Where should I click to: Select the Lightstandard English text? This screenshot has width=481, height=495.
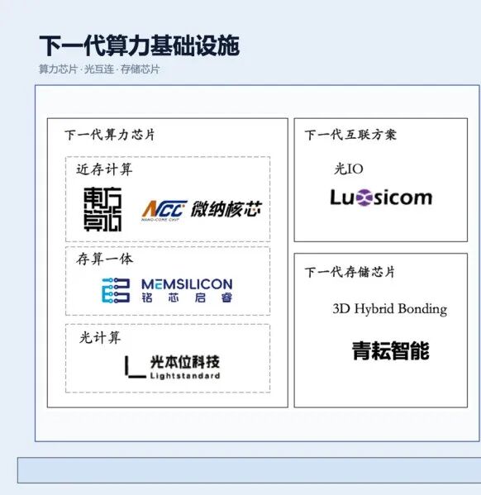185,376
